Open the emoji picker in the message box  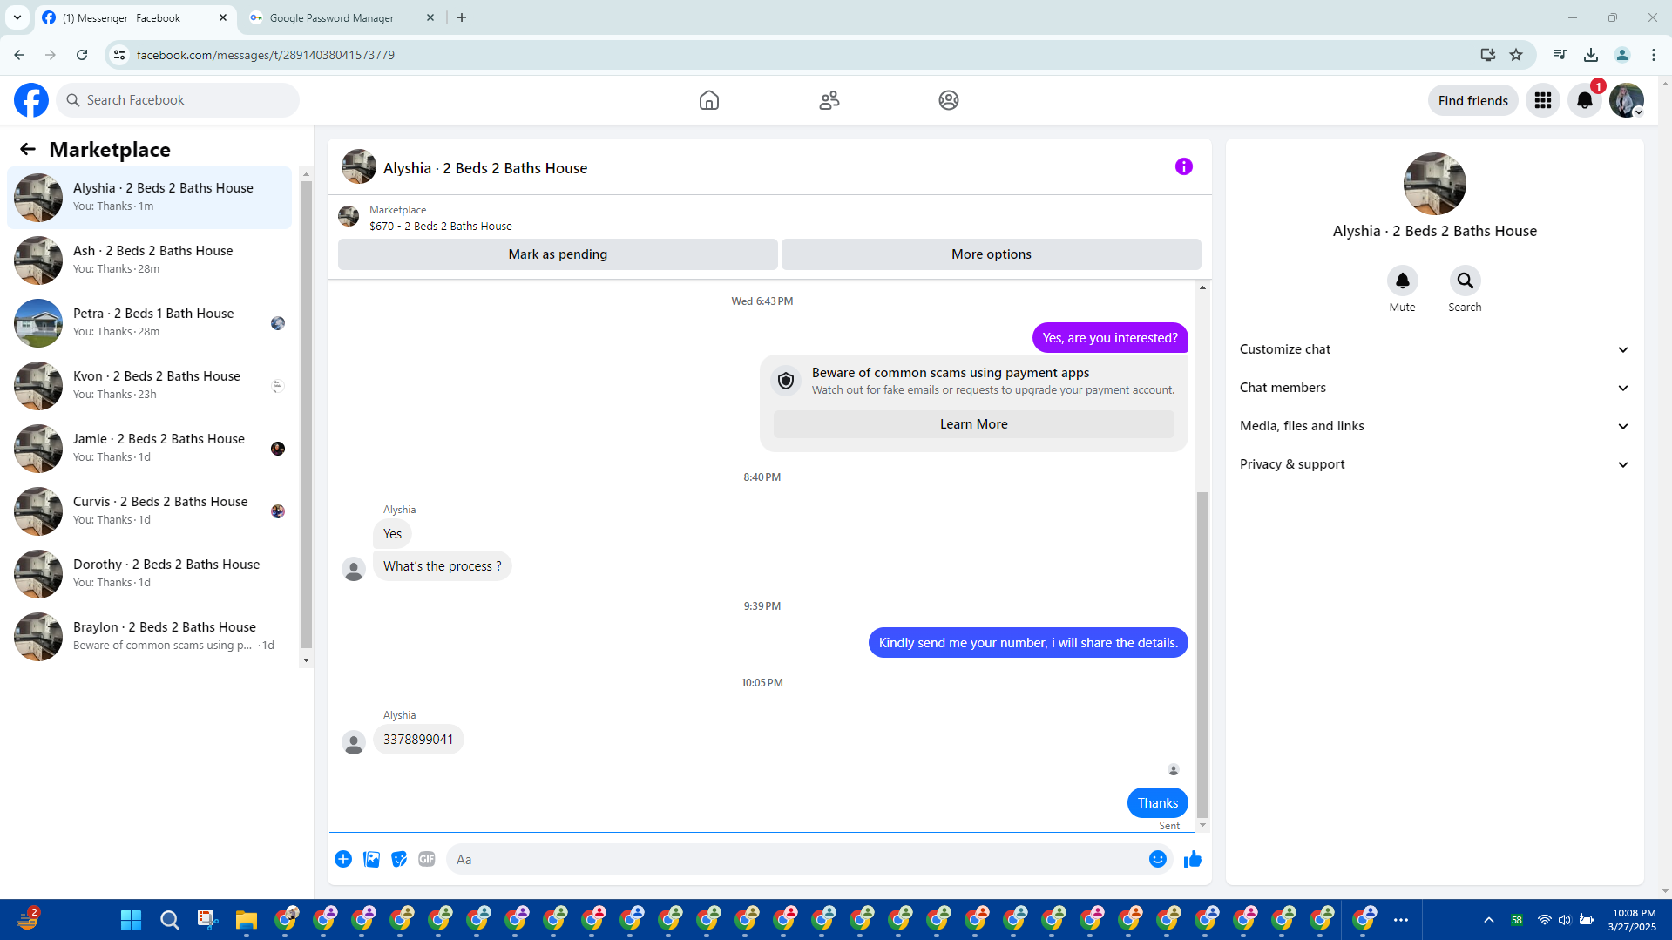(1157, 859)
